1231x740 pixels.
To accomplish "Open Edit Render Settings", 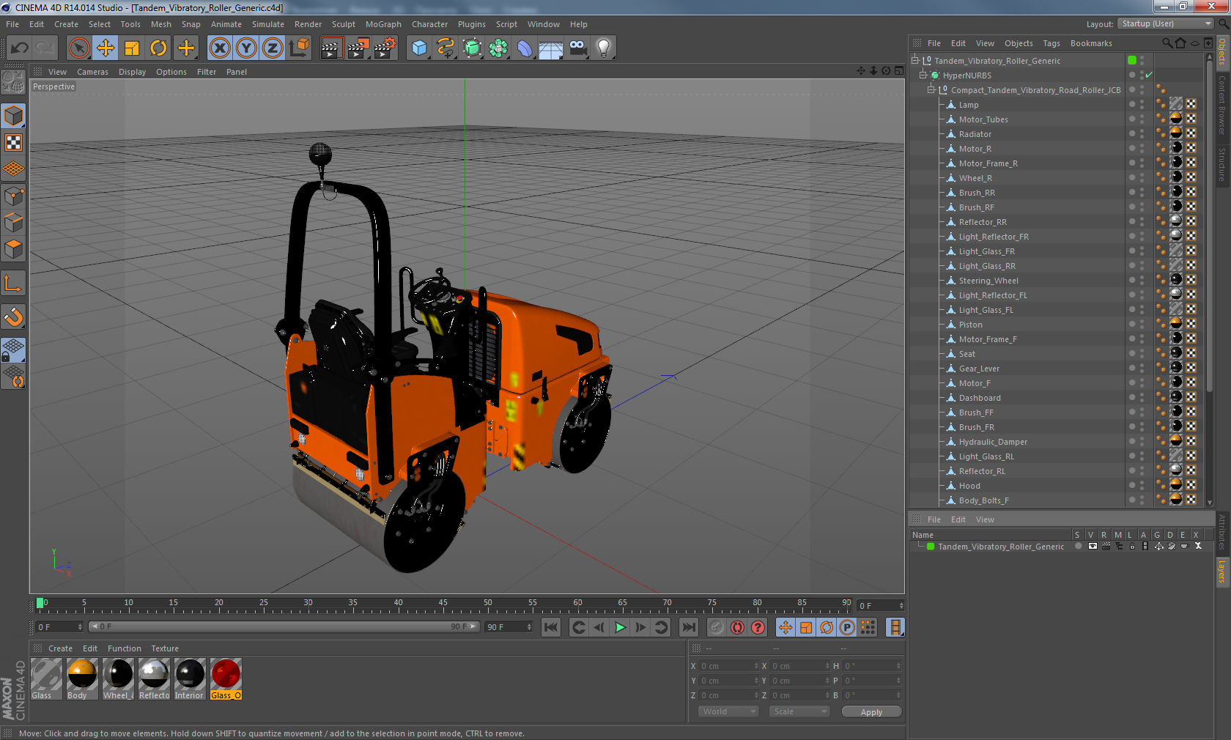I will click(385, 48).
